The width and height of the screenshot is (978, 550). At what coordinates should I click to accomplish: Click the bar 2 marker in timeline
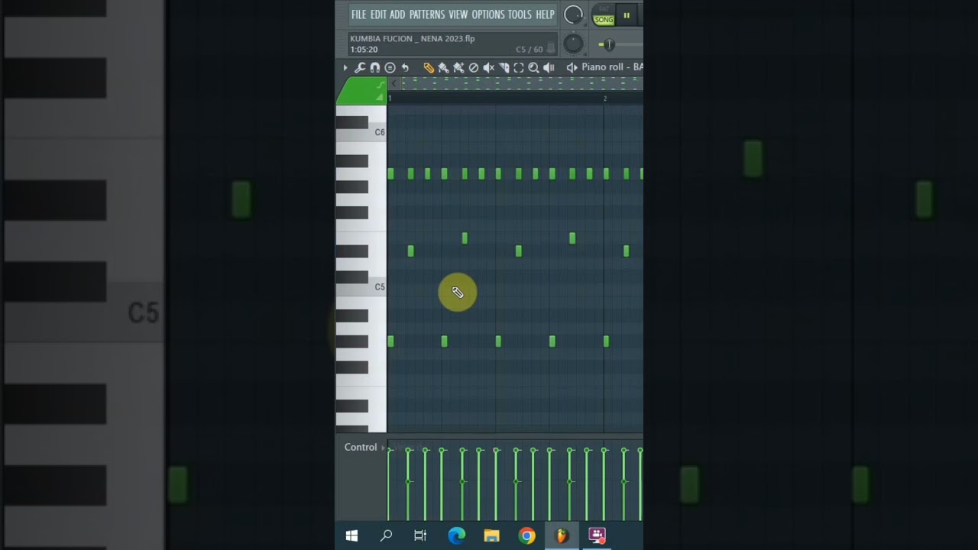pos(605,99)
